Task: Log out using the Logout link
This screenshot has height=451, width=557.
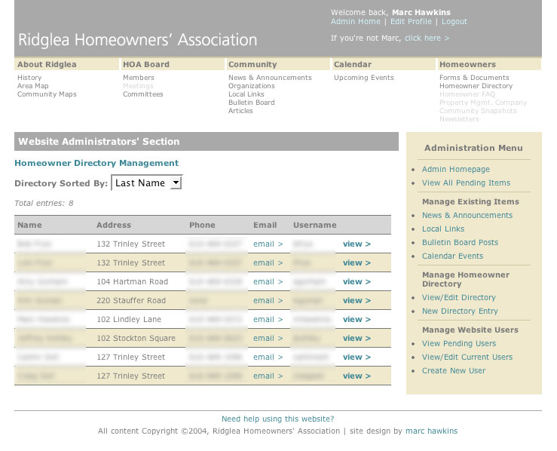Action: point(454,22)
